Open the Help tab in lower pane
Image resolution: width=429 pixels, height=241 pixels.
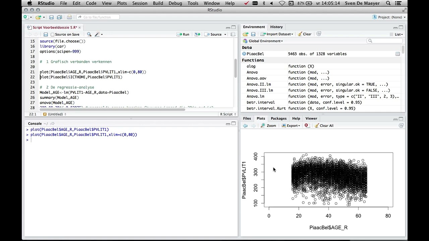[296, 118]
